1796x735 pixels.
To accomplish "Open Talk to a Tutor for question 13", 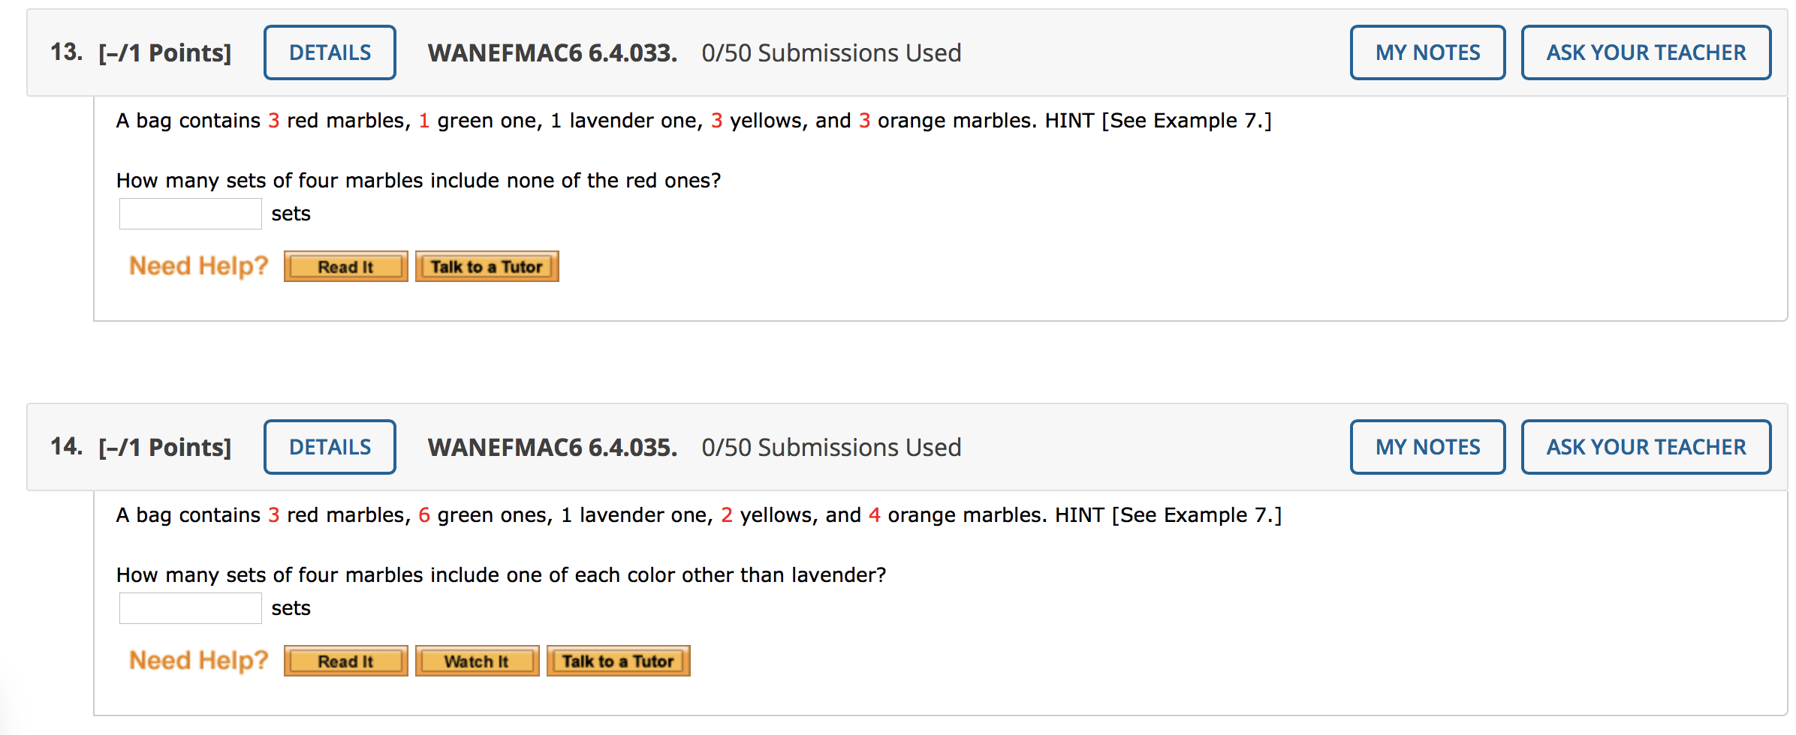I will pos(487,266).
